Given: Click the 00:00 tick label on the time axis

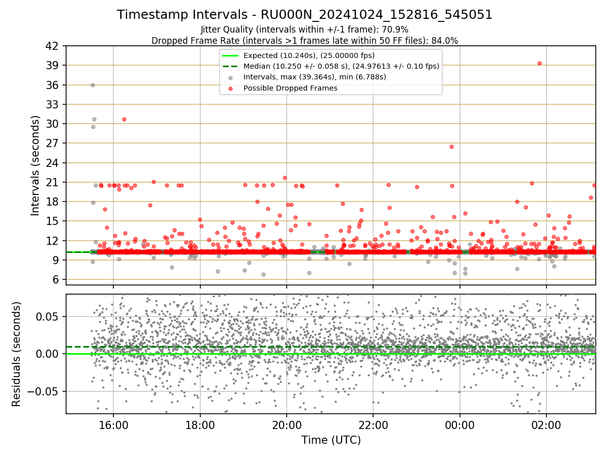Looking at the screenshot, I should [460, 425].
